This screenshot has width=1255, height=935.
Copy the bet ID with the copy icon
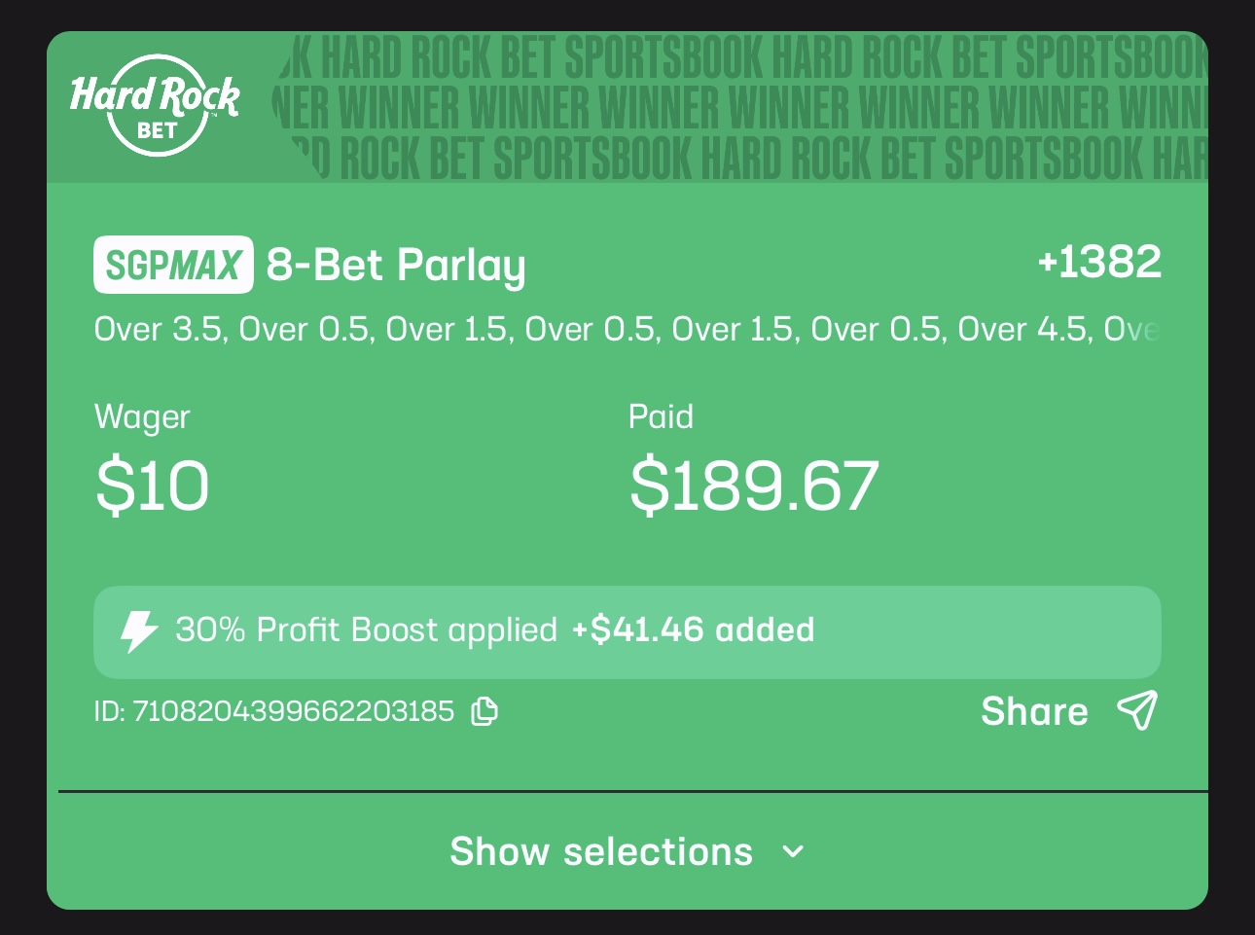point(484,711)
